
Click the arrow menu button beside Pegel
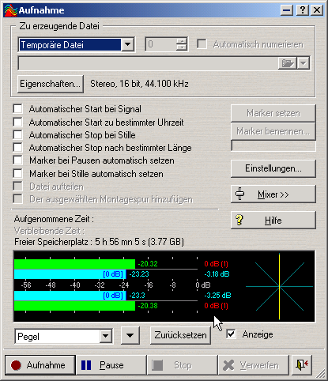pyautogui.click(x=130, y=335)
